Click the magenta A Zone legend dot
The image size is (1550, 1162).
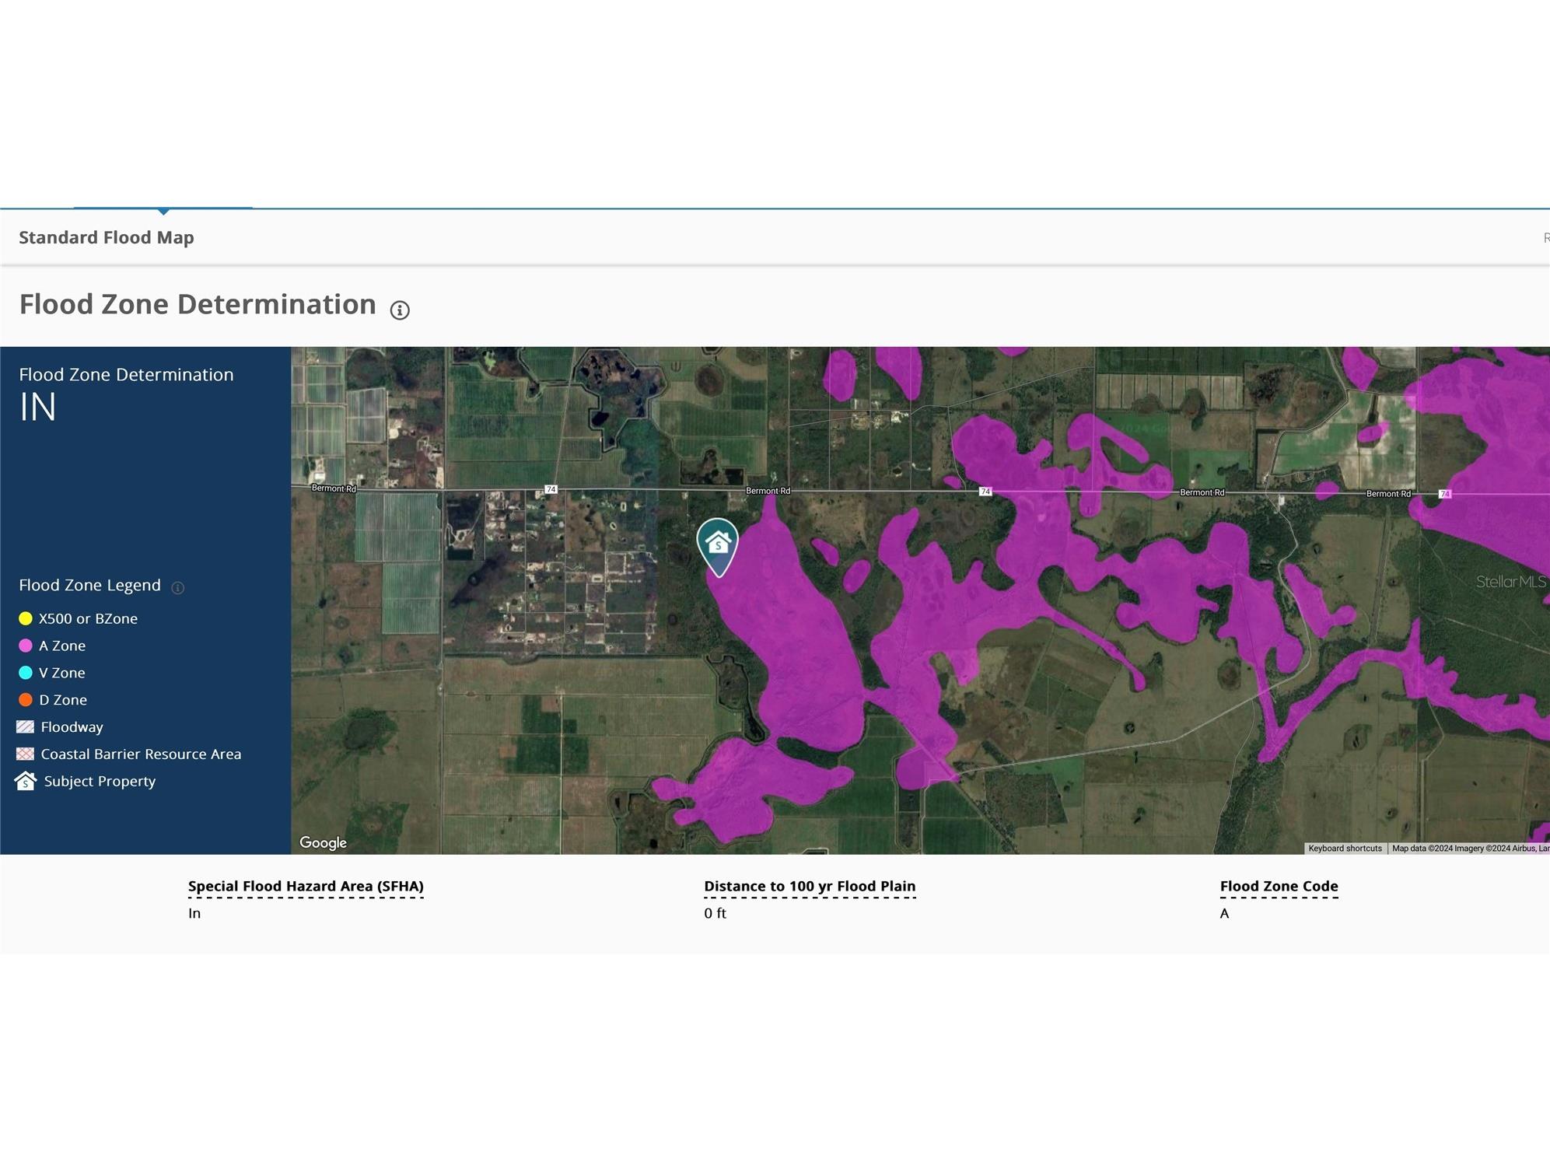point(26,646)
